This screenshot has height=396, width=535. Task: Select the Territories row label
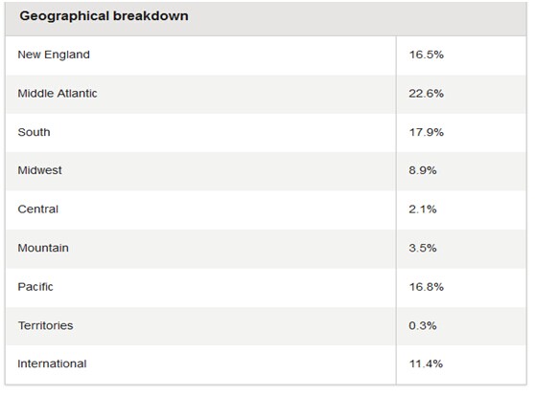click(x=45, y=325)
